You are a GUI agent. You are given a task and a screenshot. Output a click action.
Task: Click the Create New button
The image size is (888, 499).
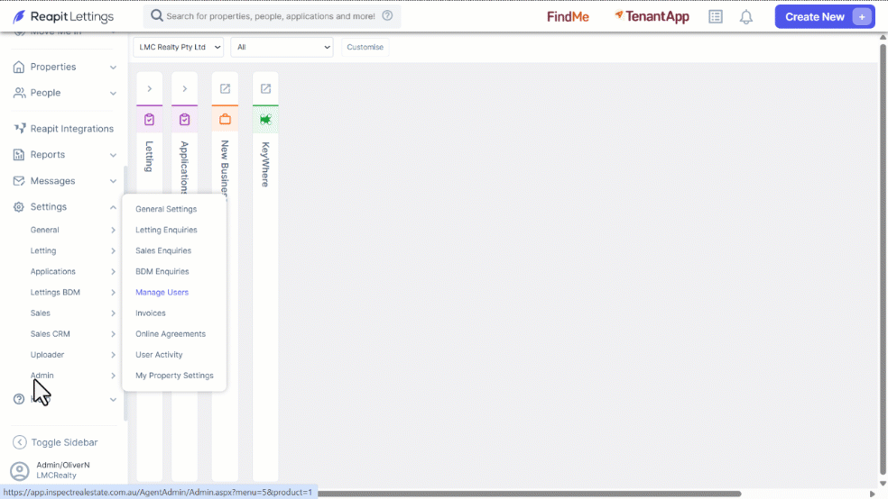click(825, 17)
